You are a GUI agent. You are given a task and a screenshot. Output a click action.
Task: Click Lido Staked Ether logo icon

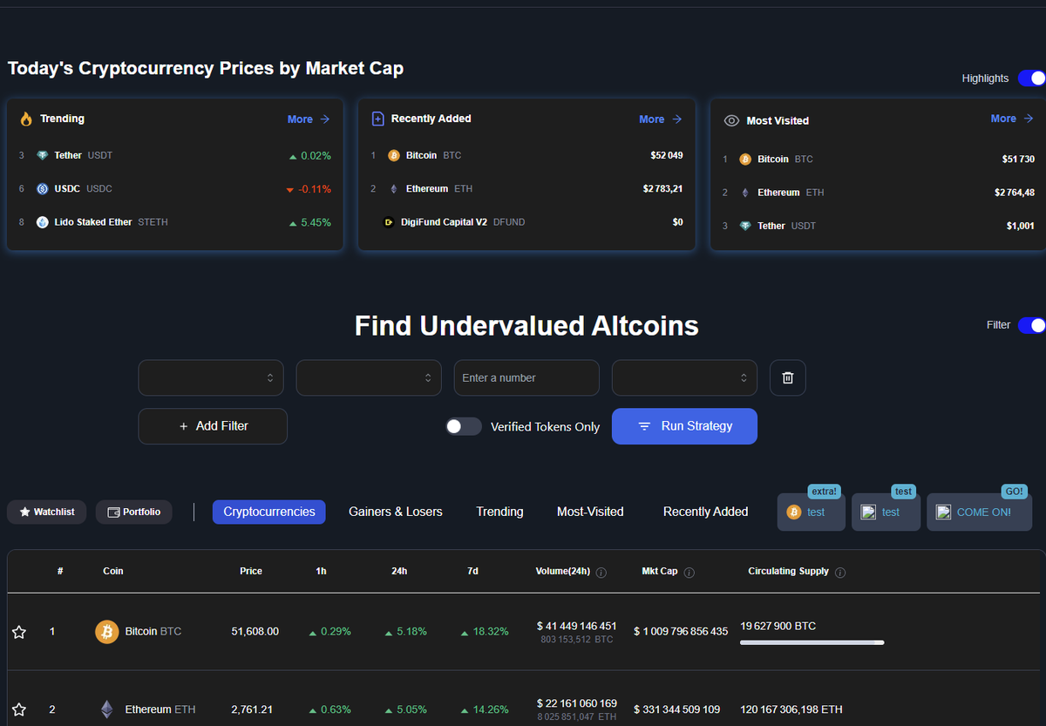click(x=43, y=222)
